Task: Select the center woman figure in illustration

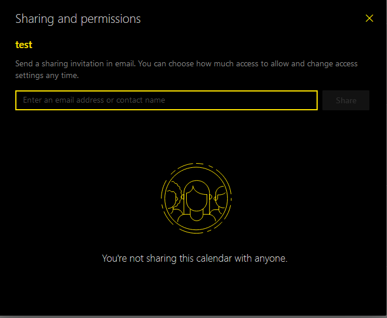Action: 197,200
